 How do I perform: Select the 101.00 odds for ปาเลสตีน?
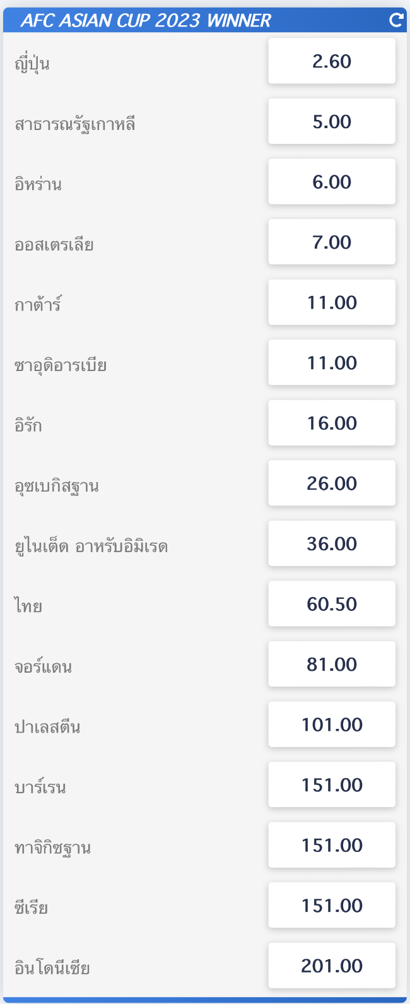click(x=332, y=724)
